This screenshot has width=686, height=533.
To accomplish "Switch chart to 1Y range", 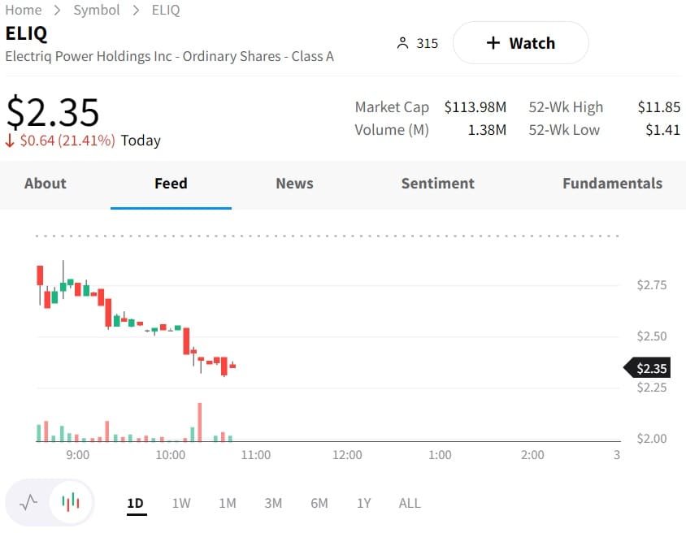I will click(x=363, y=503).
